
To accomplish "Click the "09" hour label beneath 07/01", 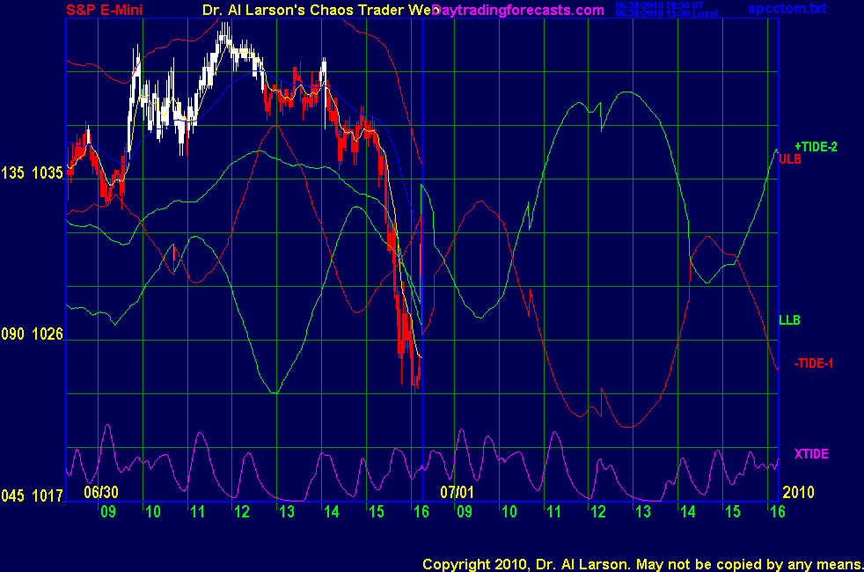I will tap(465, 512).
